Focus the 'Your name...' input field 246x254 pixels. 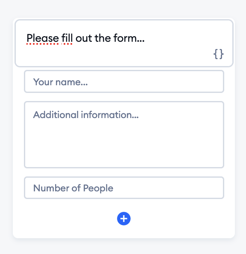click(x=124, y=81)
